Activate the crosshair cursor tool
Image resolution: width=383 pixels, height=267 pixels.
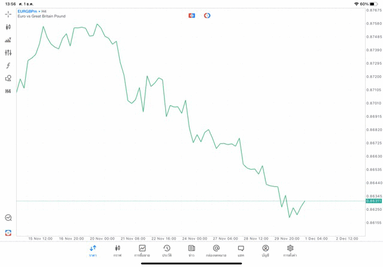tap(8, 14)
